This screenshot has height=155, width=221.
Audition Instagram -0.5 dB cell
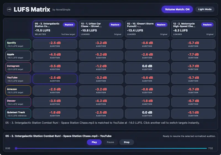(x=55, y=67)
